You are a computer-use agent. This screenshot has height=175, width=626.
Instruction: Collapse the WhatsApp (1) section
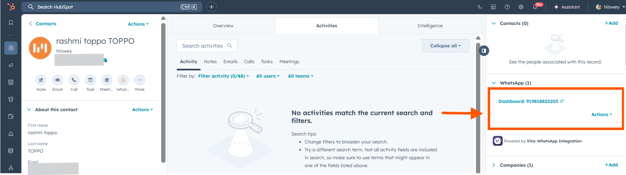coord(494,83)
